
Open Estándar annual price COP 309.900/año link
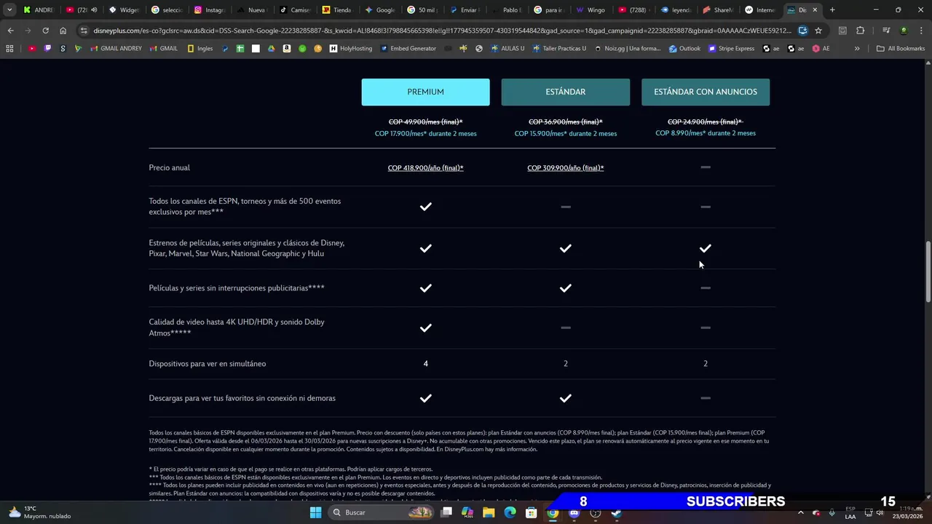565,168
